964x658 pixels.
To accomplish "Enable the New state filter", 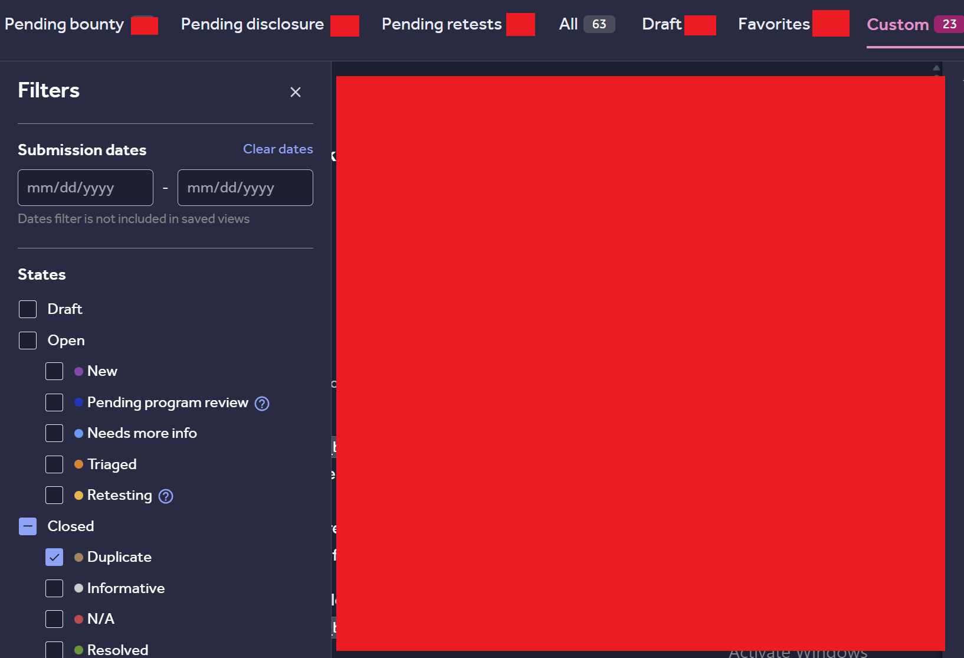I will point(54,371).
